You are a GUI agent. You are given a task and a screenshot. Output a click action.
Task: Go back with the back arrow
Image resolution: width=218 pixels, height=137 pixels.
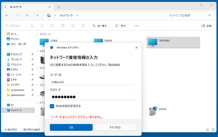click(7, 15)
